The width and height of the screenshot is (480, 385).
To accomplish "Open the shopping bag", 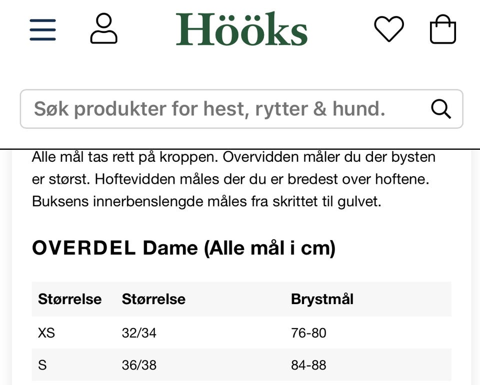I will (443, 29).
